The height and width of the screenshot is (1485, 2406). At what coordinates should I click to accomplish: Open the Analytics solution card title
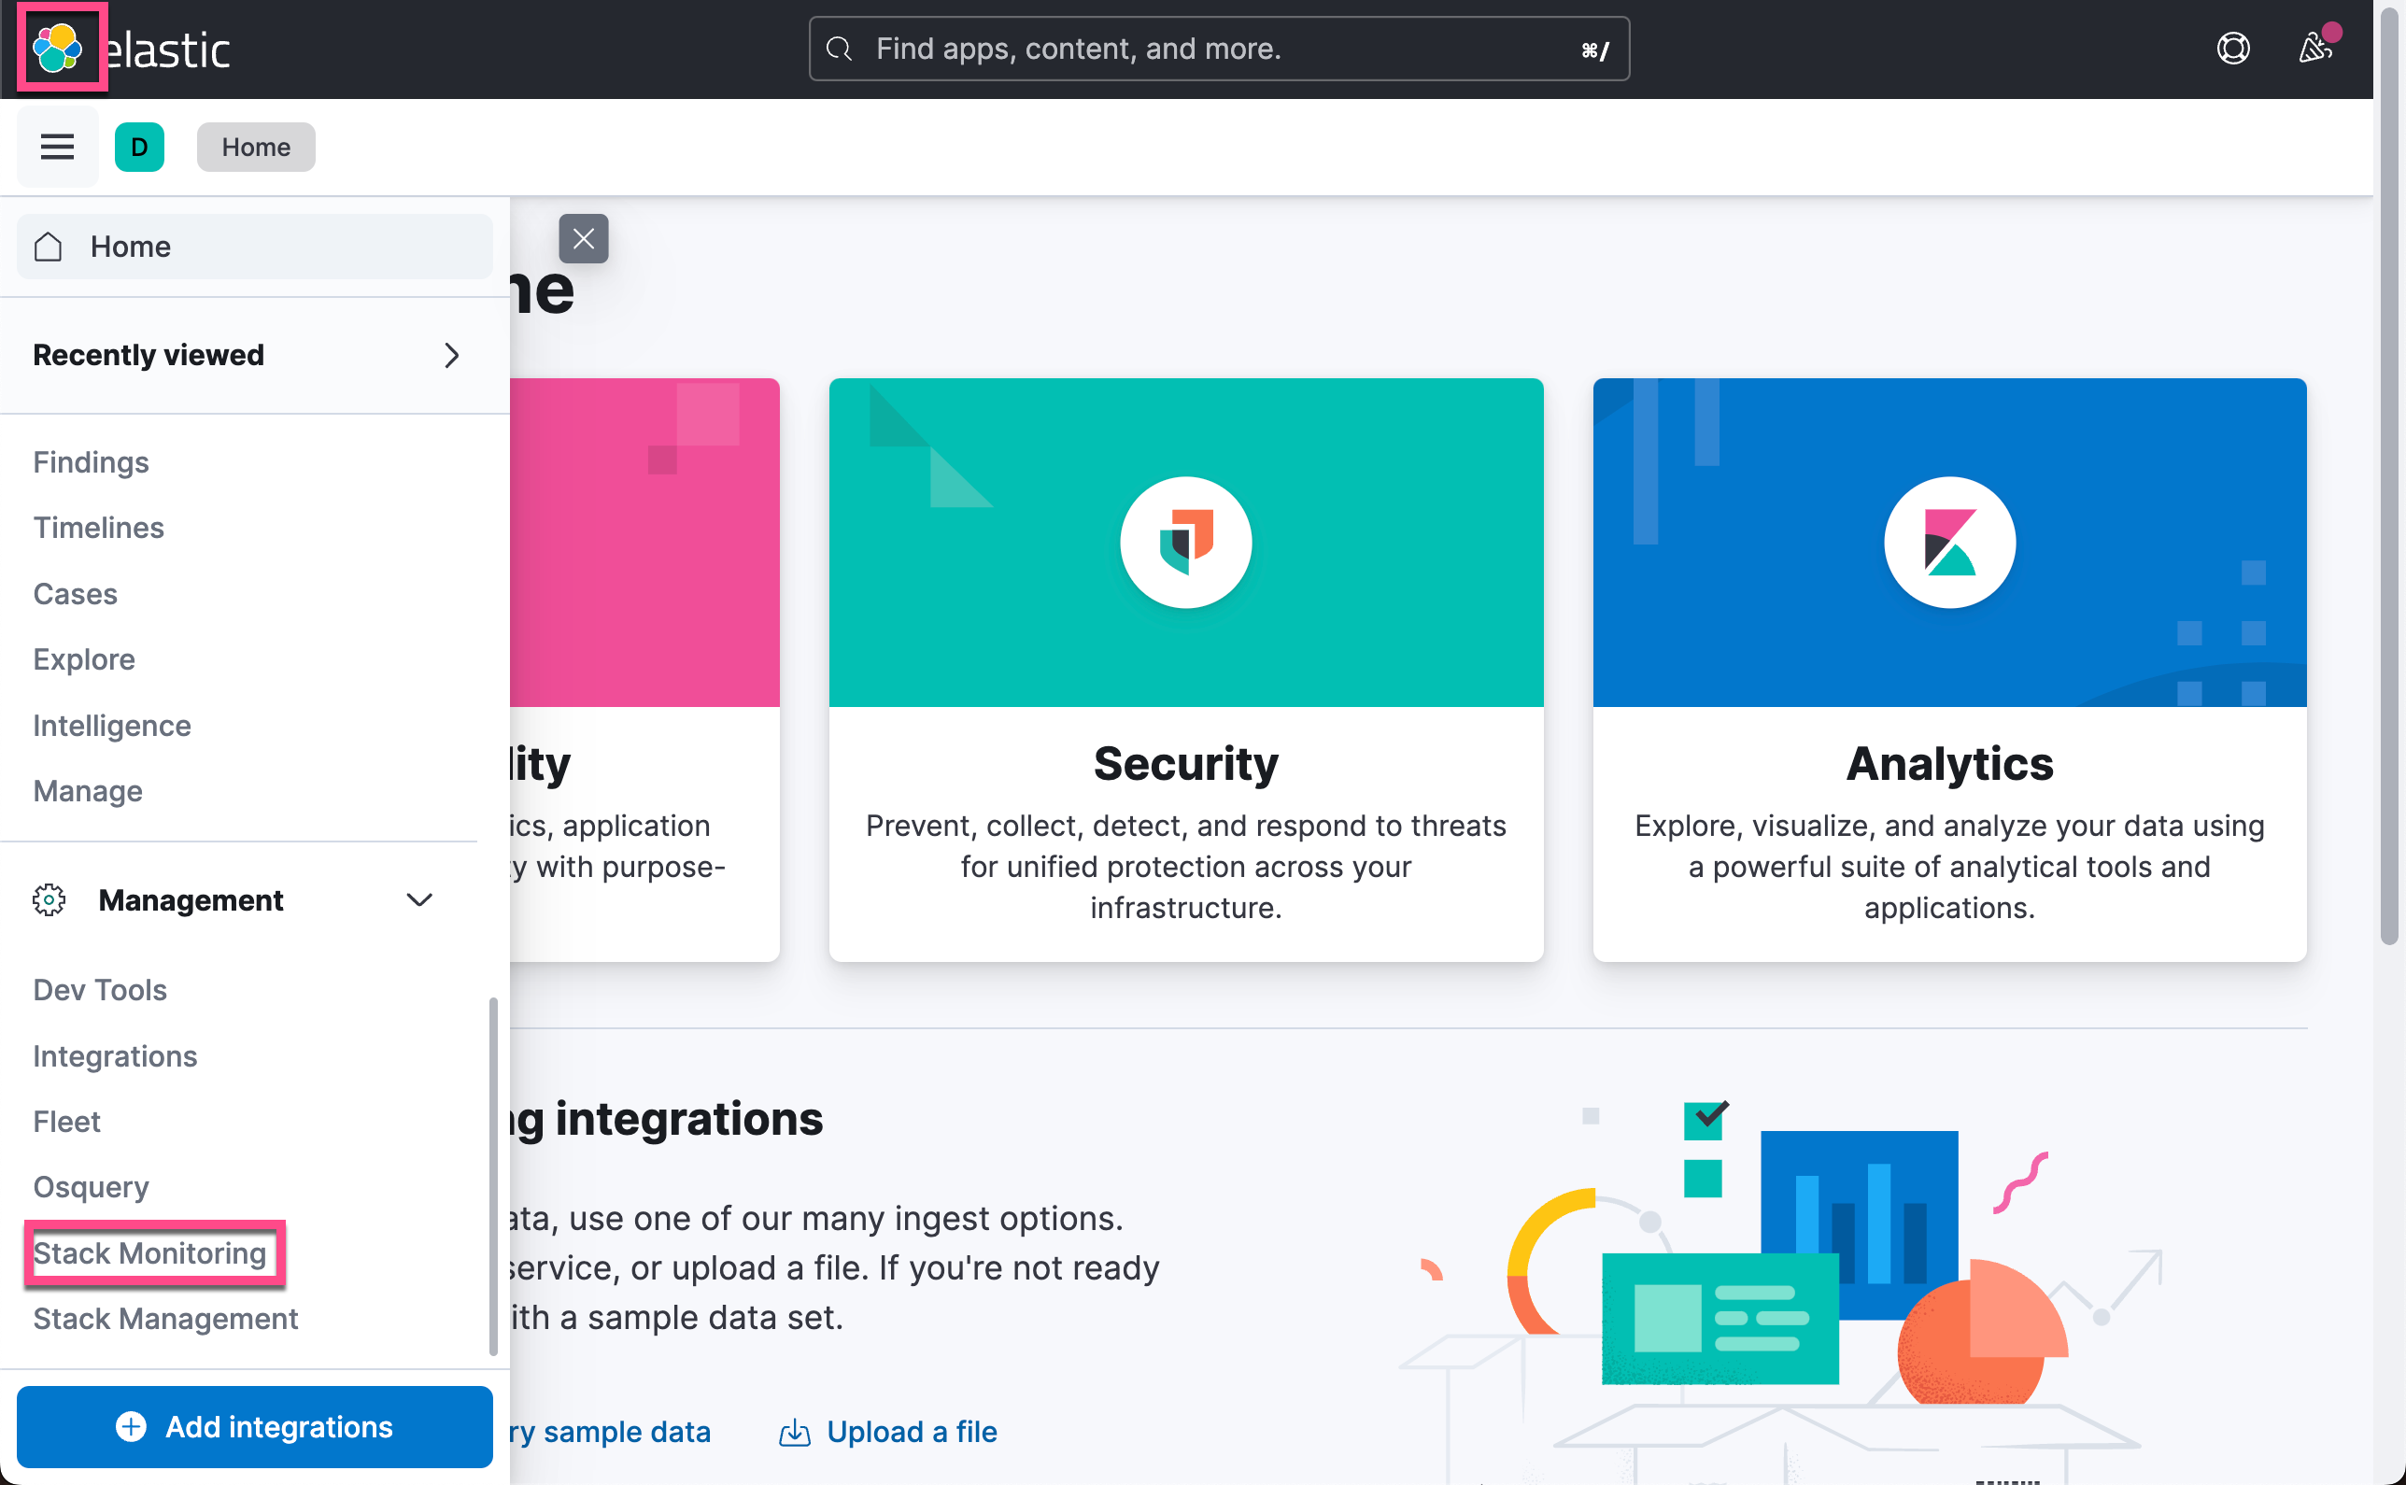point(1949,763)
